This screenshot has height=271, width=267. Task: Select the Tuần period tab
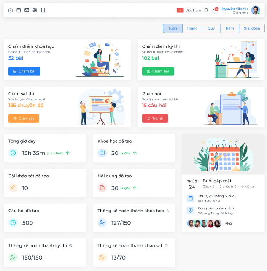(173, 28)
